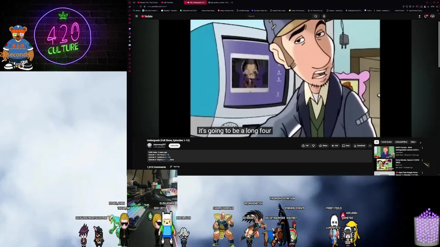
Task: Open Discord in the Opera sidebar
Action: point(130,45)
